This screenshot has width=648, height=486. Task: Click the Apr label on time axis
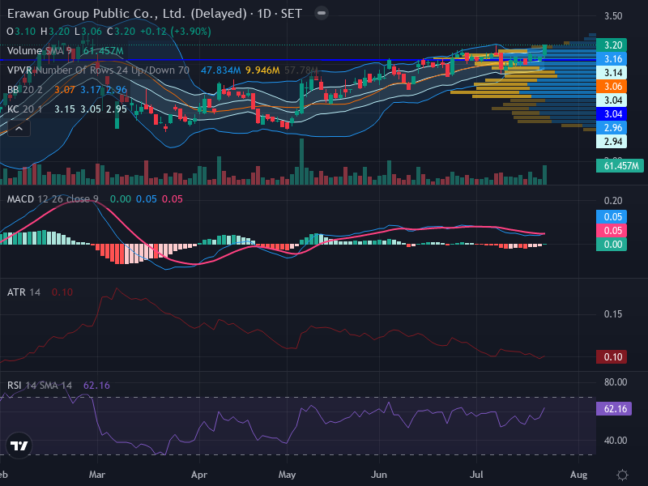point(199,475)
